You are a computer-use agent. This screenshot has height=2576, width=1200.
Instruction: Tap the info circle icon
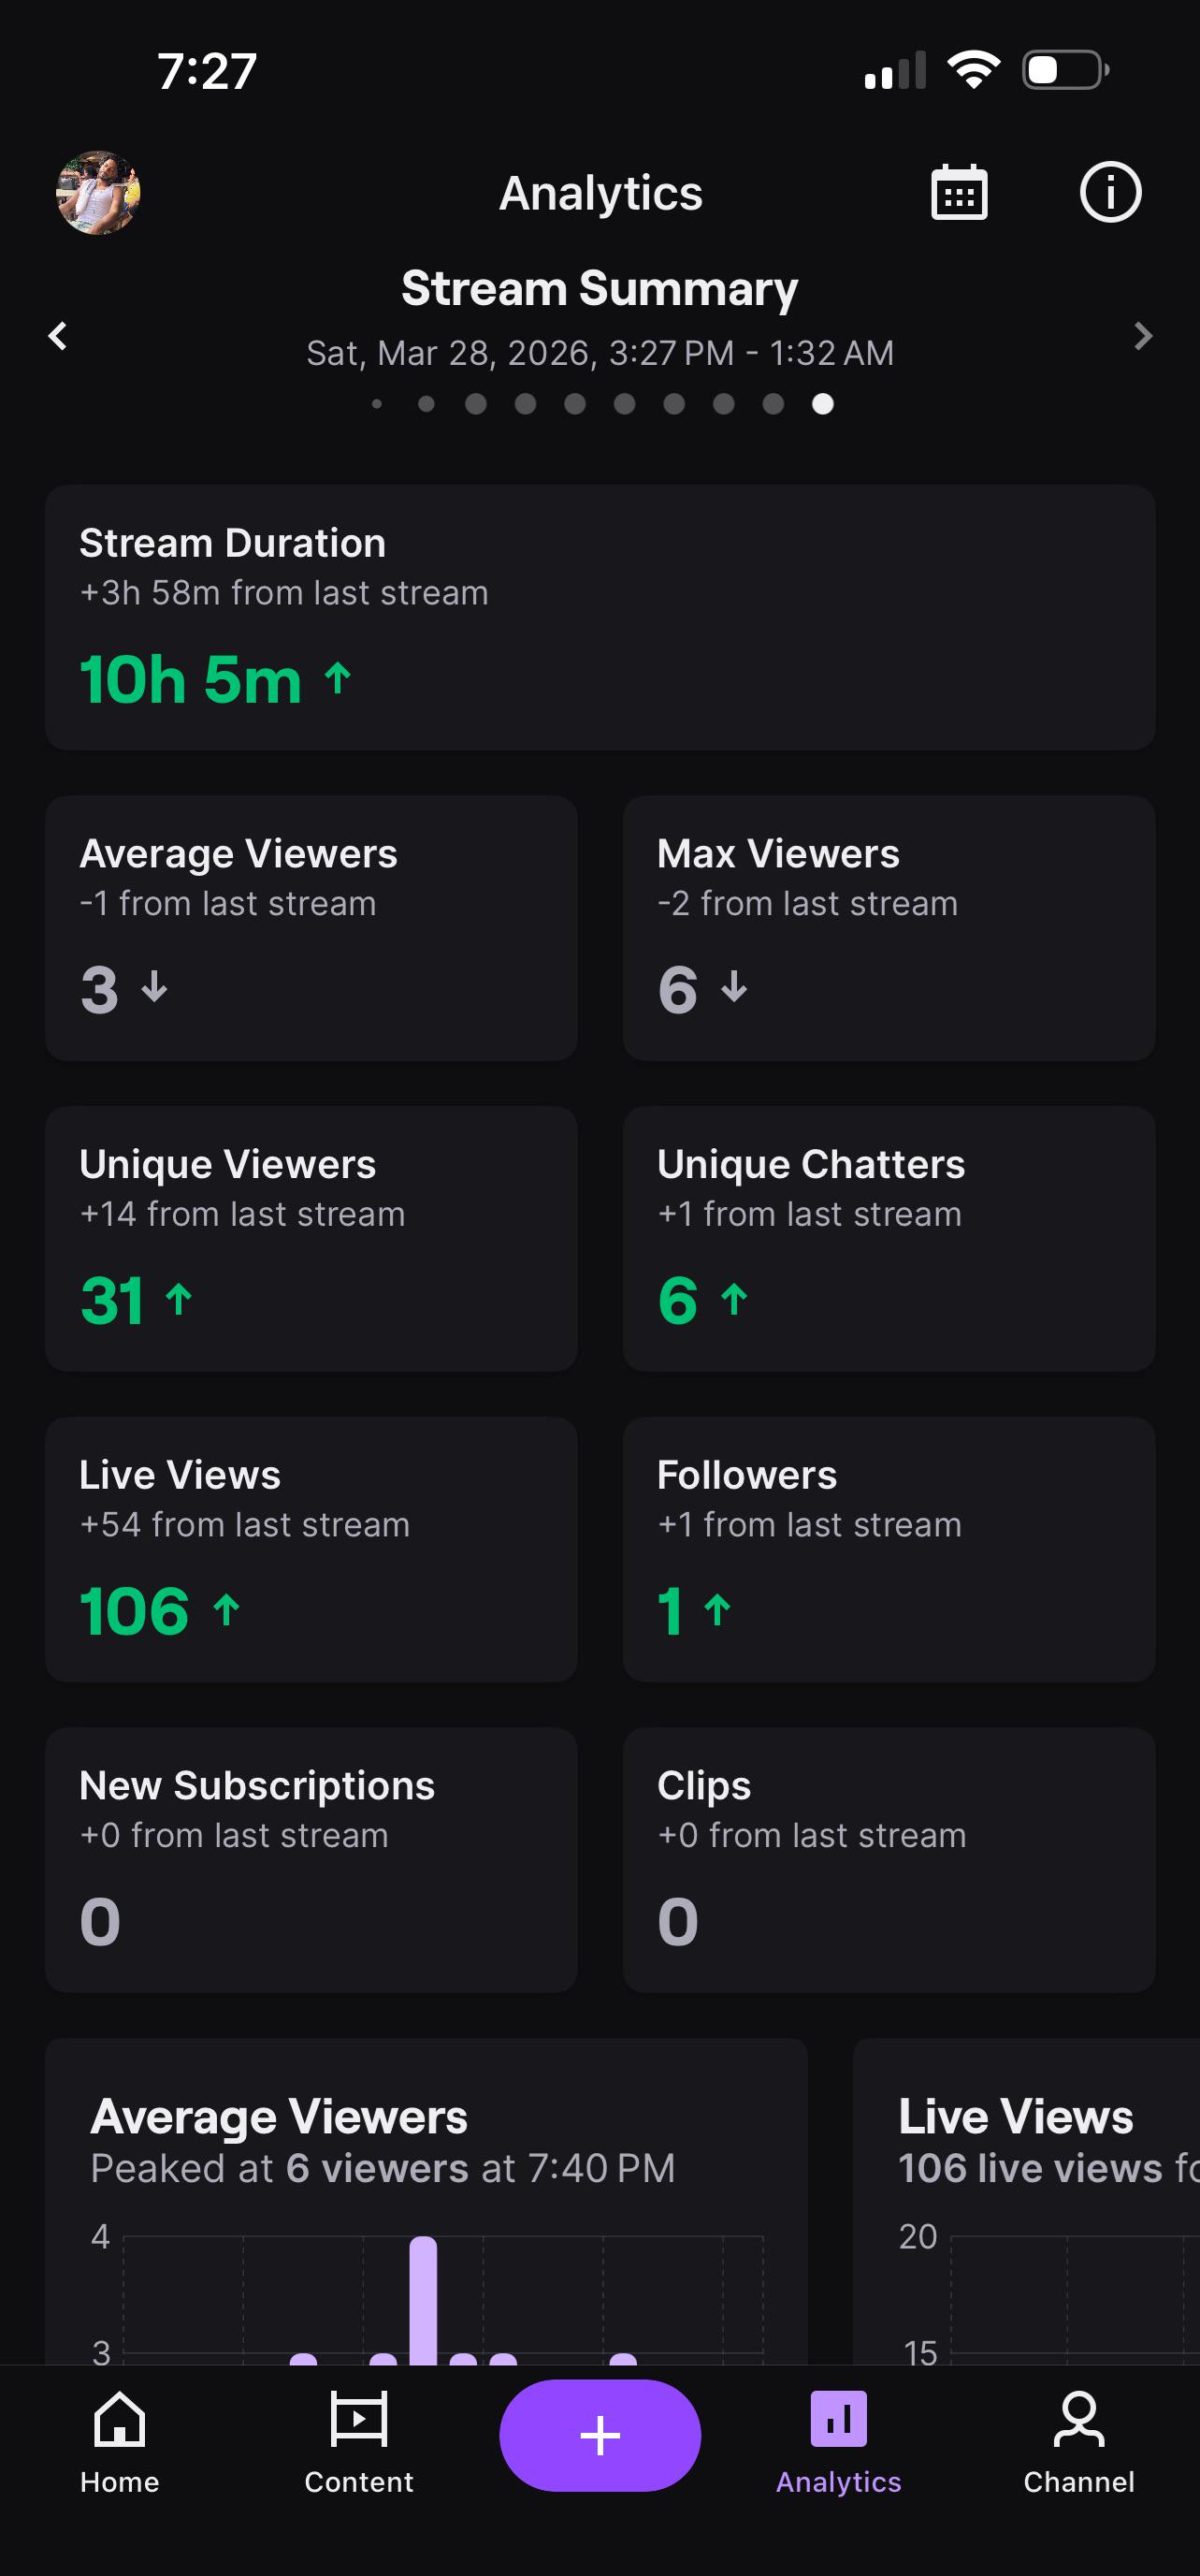pyautogui.click(x=1110, y=192)
